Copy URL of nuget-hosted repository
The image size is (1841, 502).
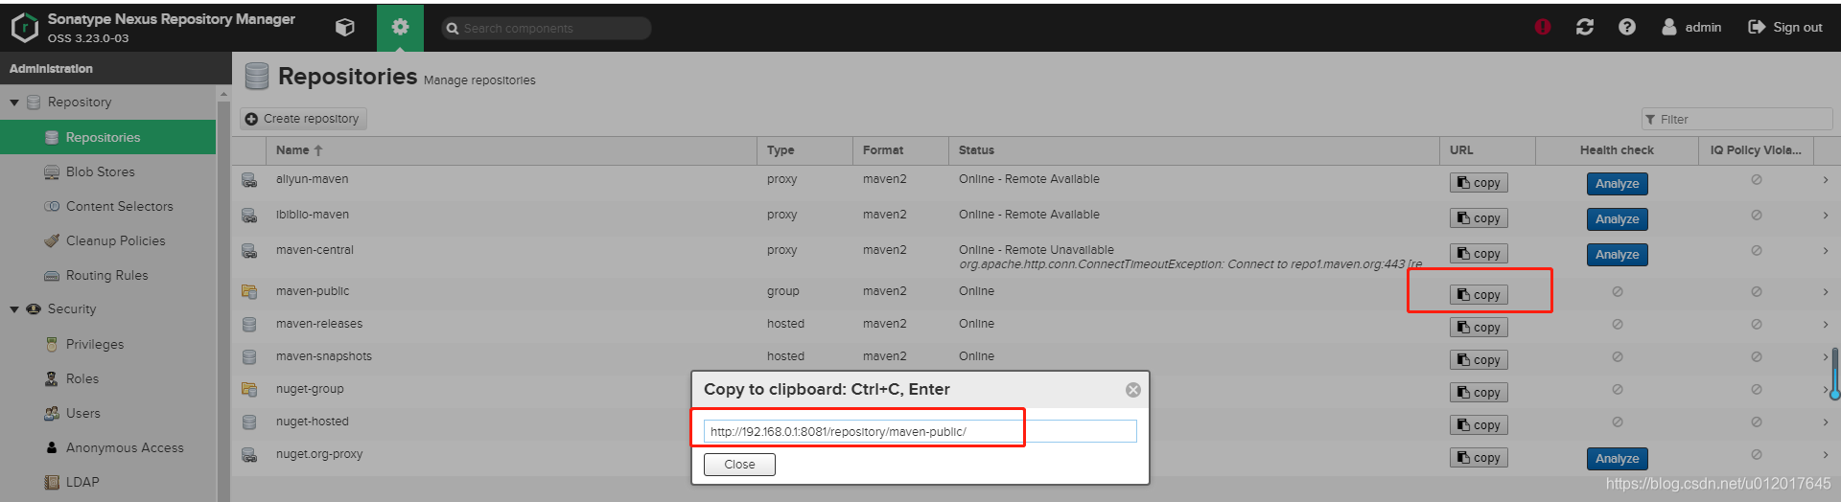click(1479, 425)
